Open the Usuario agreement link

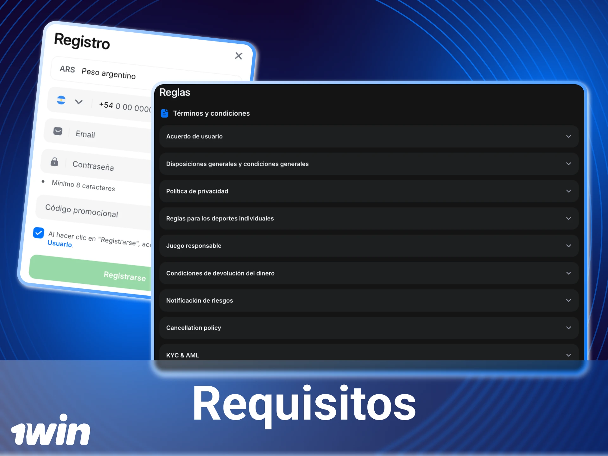[x=59, y=244]
